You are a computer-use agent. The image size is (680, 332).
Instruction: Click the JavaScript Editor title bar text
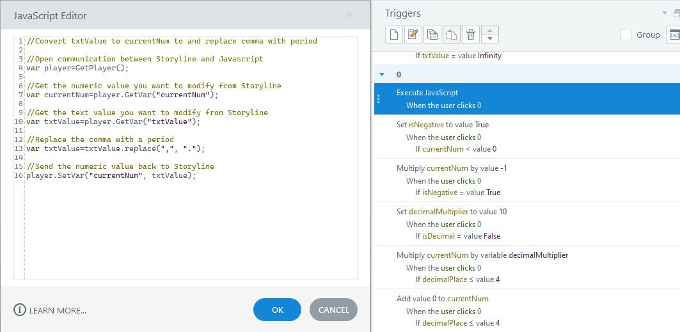tap(50, 15)
